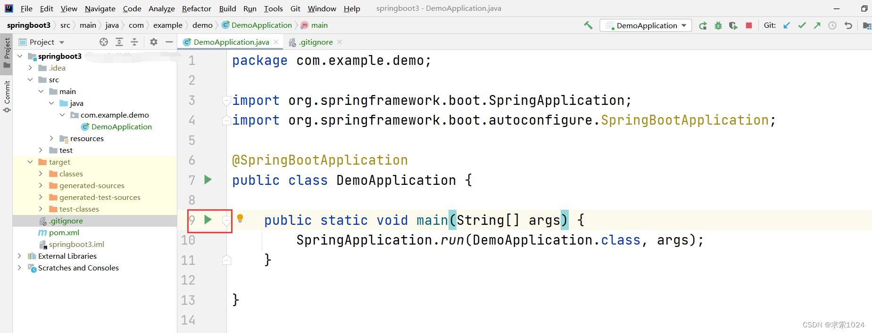This screenshot has height=333, width=872.
Task: Click main method breadcrumb
Action: (x=314, y=25)
